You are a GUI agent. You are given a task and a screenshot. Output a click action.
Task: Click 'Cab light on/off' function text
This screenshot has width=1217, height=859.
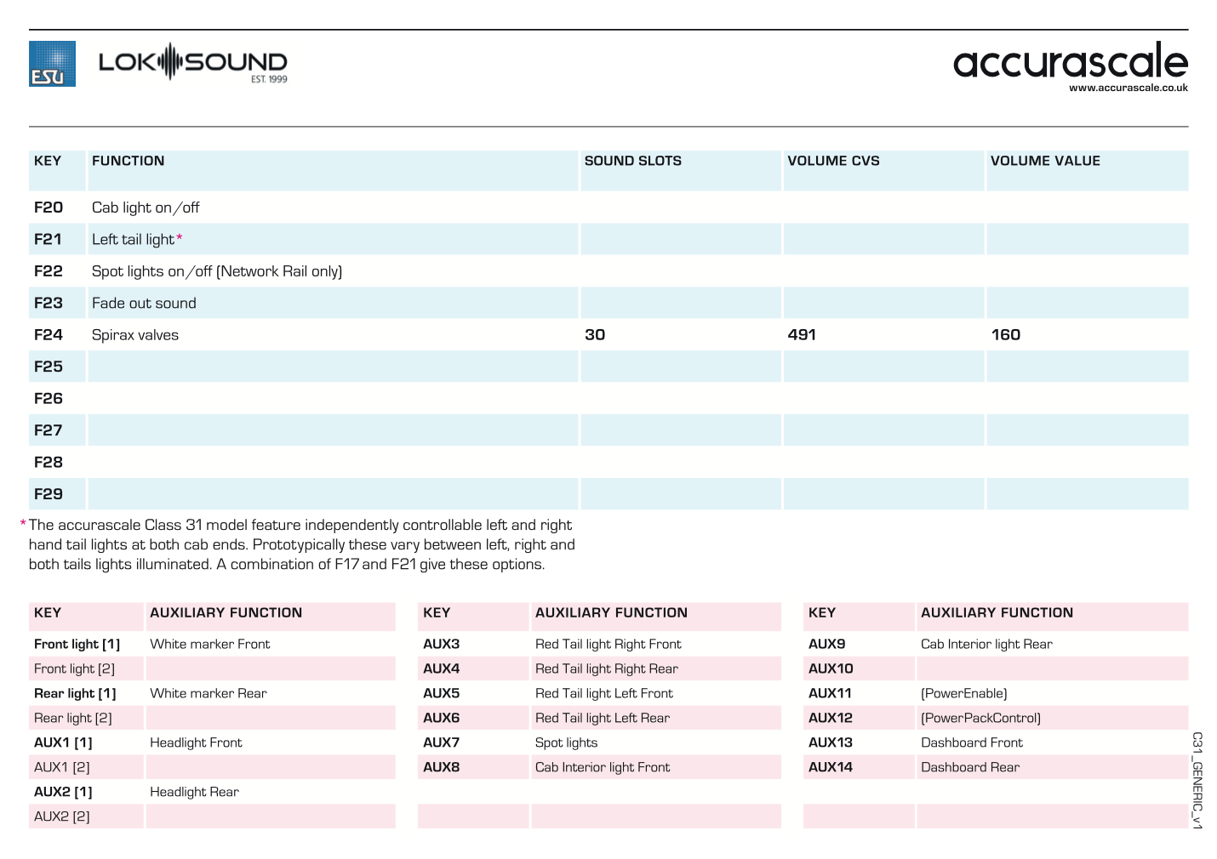coord(146,208)
